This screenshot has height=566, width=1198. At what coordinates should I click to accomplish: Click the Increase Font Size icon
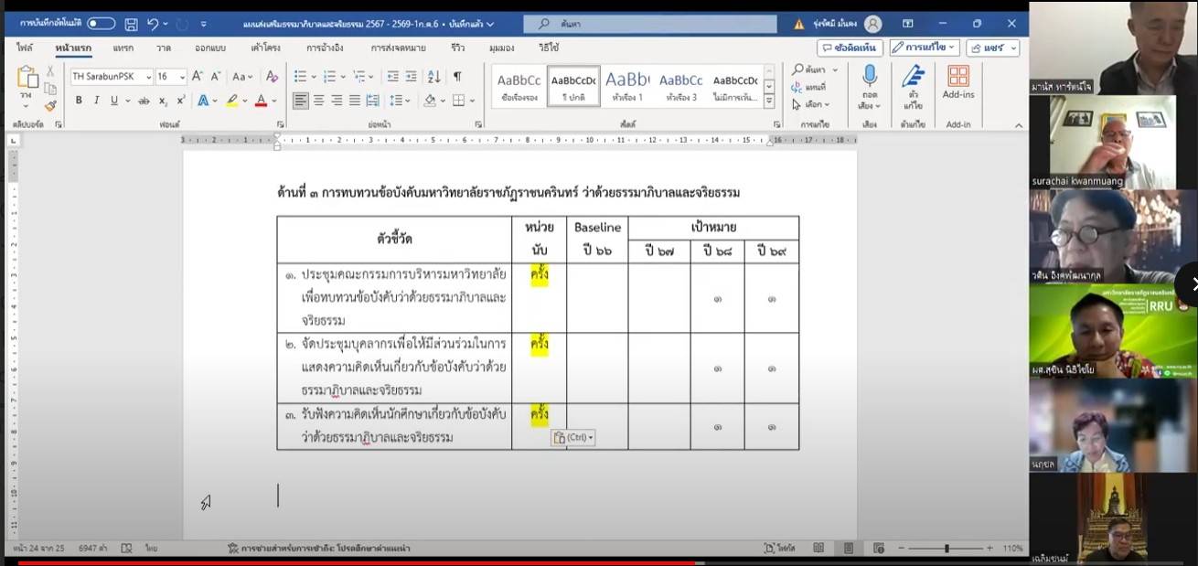coord(198,77)
